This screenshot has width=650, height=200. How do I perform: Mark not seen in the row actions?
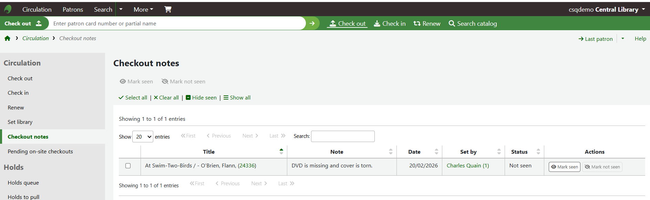point(602,167)
